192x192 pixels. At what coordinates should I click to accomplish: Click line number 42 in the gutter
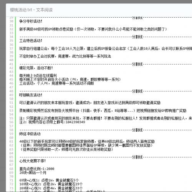tap(11, 68)
